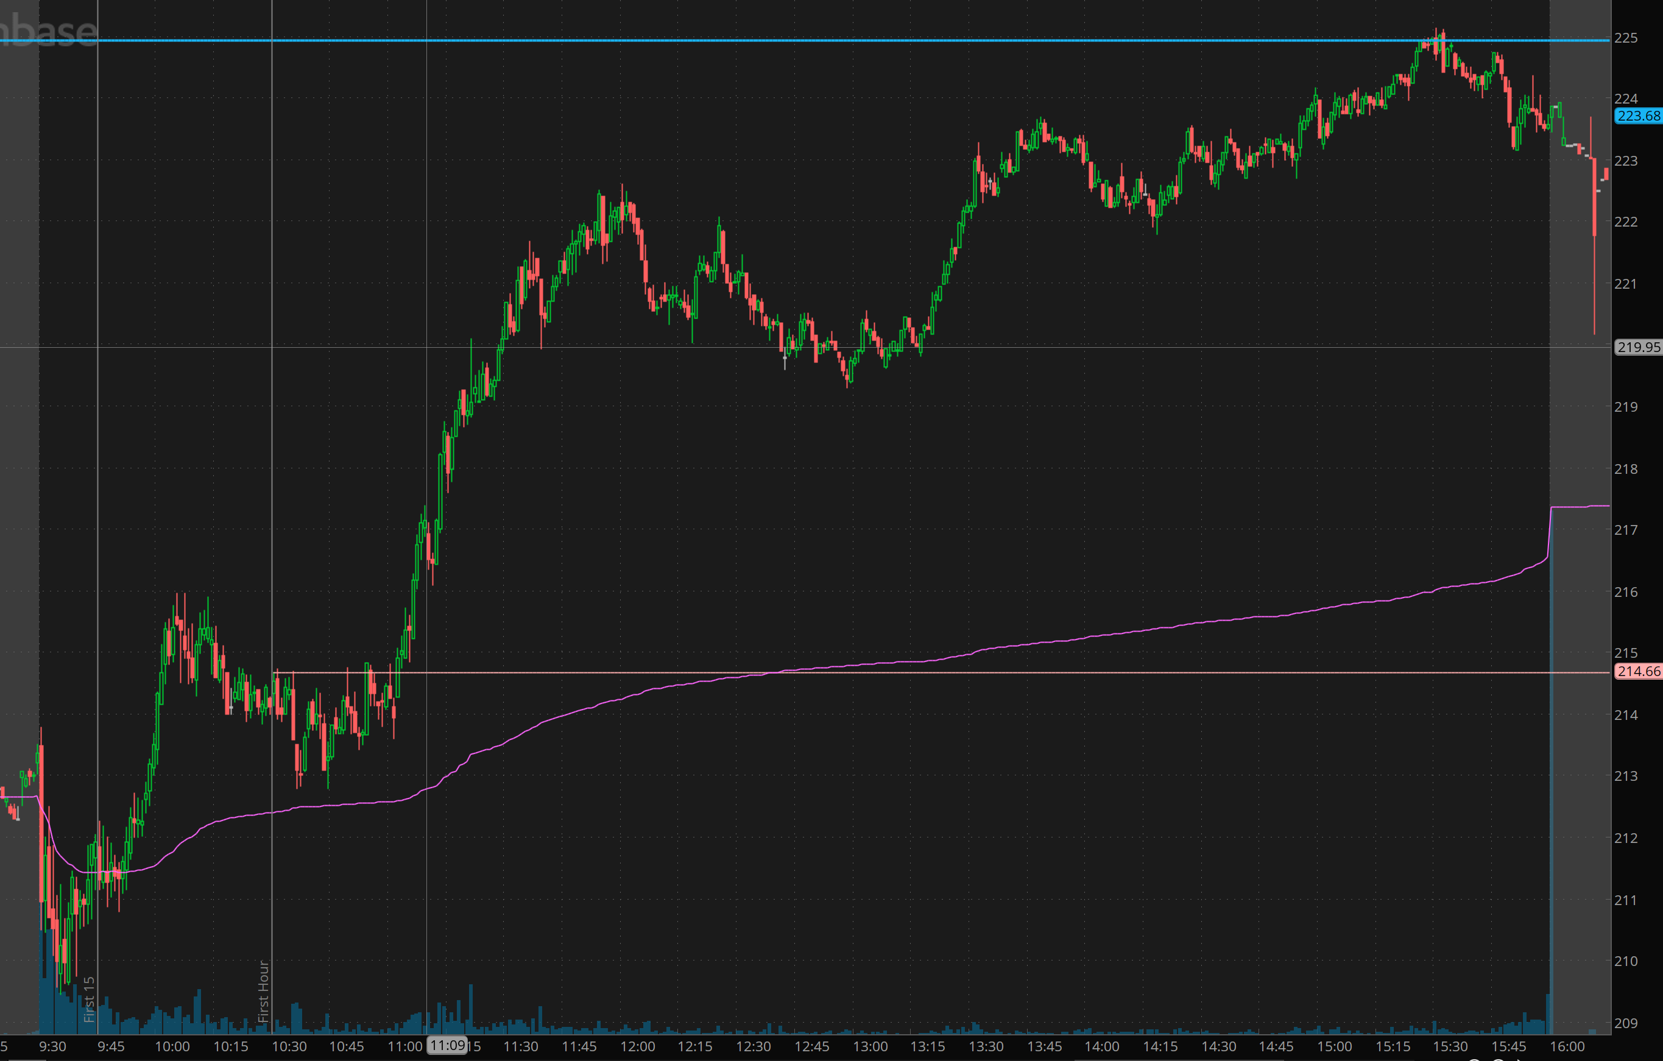Click the 225 label on price axis
Screen dimensions: 1663x1061
tap(1626, 38)
